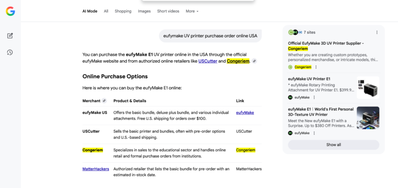This screenshot has width=398, height=188.
Task: Click the site favicons cluster beside 7 sites
Action: pos(295,33)
